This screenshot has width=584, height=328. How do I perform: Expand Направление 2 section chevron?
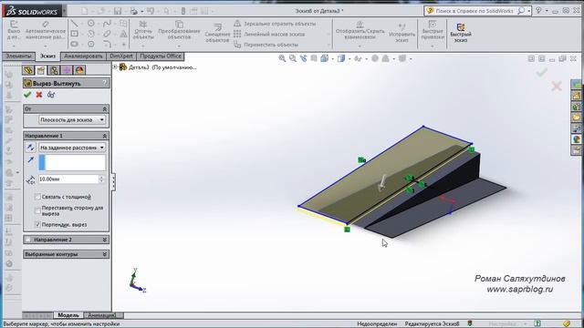tap(105, 240)
